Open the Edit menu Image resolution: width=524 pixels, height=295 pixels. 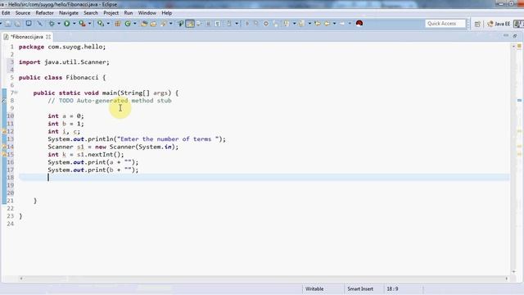[x=6, y=13]
